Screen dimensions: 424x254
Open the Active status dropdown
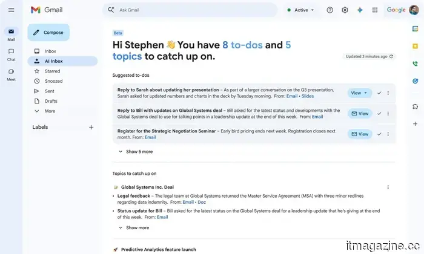click(300, 10)
